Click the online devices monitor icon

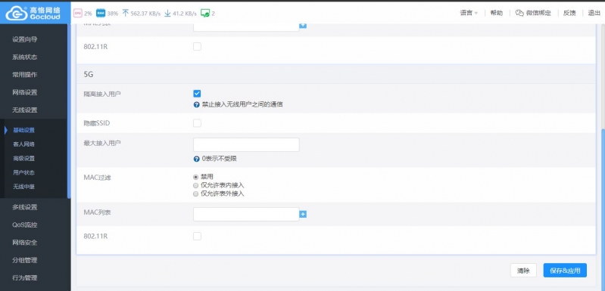tap(205, 14)
